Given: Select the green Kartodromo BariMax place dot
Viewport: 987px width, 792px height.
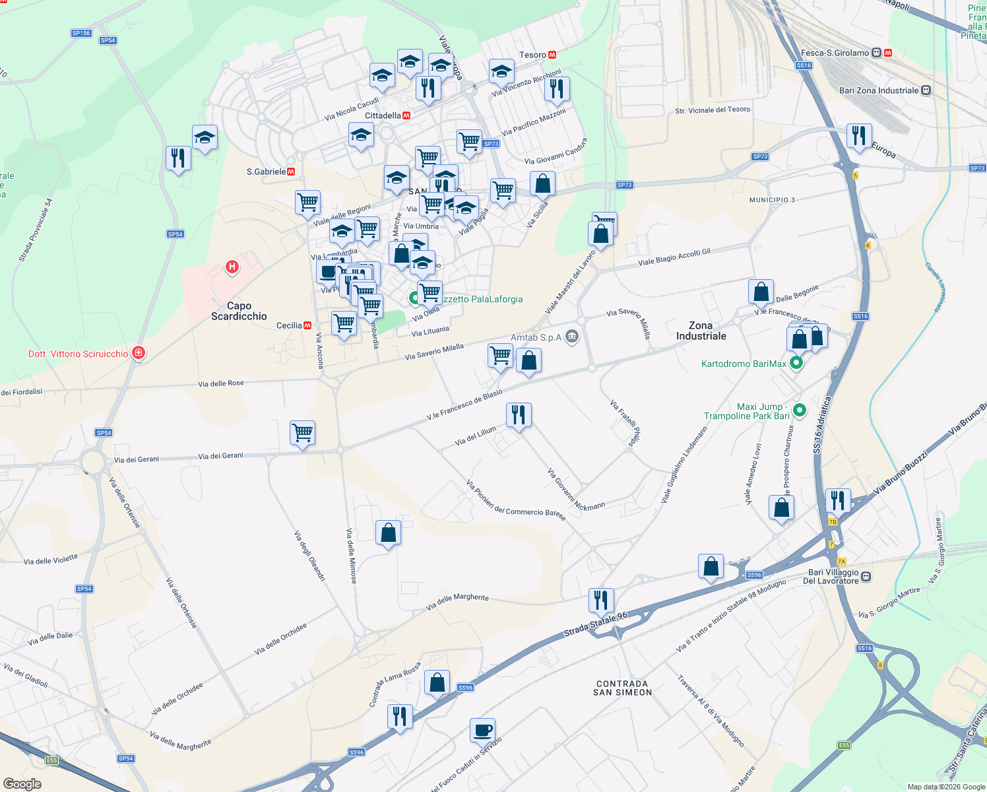Looking at the screenshot, I should tap(796, 362).
